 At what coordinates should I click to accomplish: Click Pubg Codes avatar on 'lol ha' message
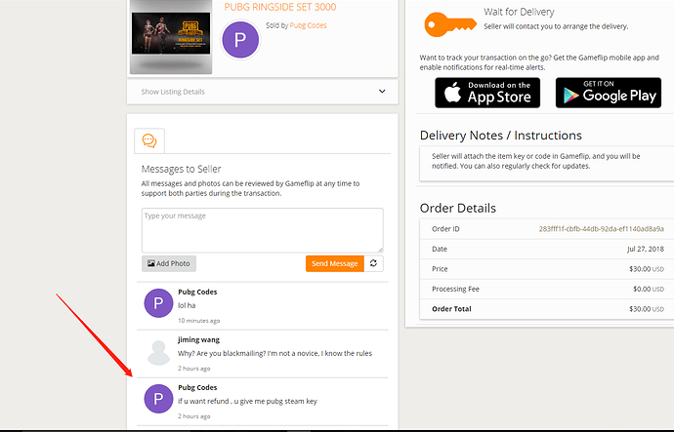click(158, 303)
